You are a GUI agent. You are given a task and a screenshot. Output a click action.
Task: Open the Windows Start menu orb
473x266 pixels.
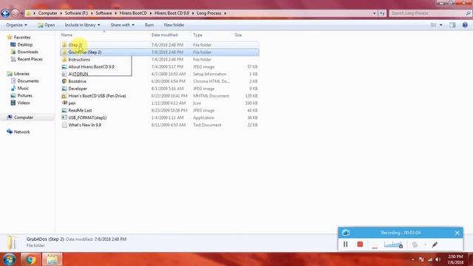[9, 259]
